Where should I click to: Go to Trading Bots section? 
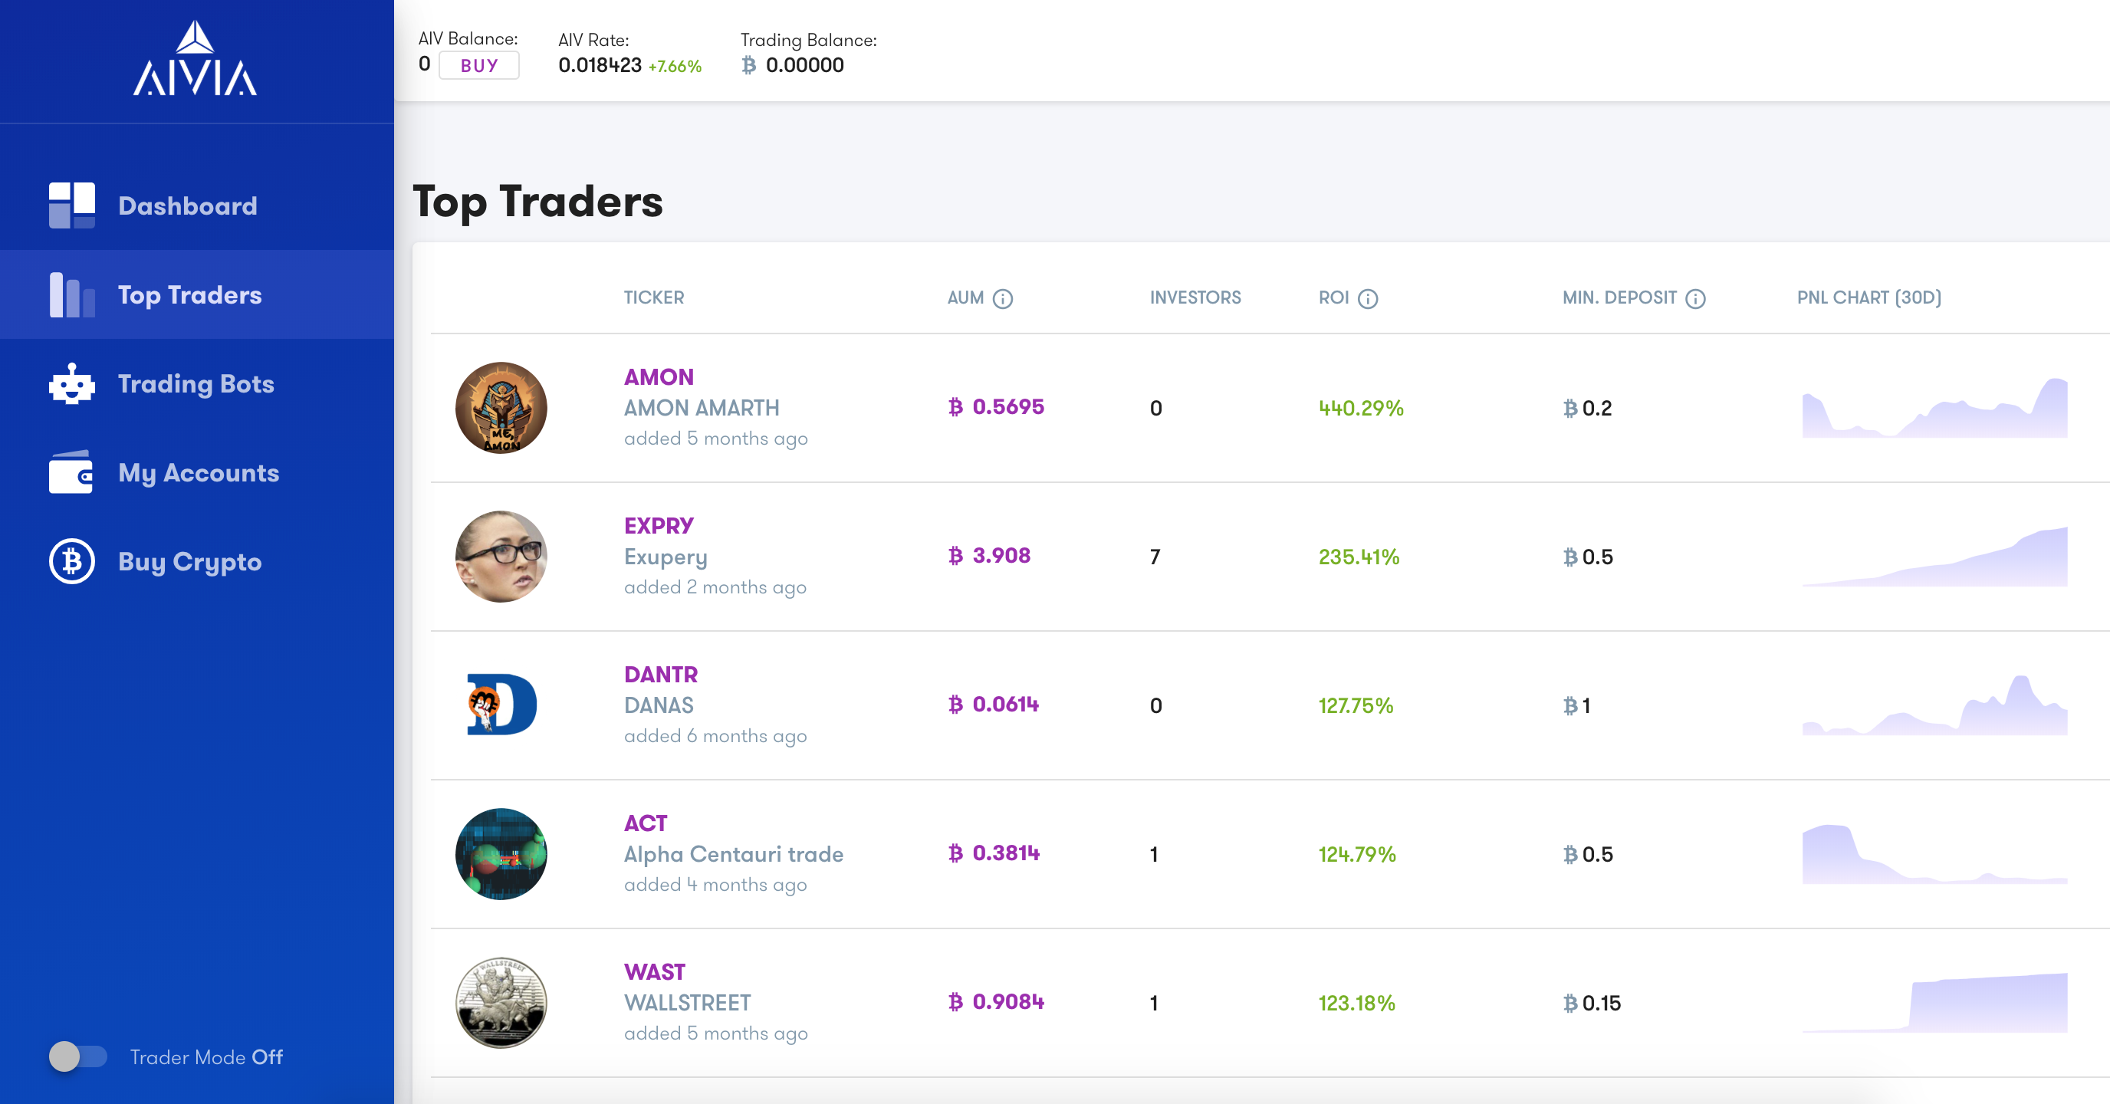click(x=196, y=383)
